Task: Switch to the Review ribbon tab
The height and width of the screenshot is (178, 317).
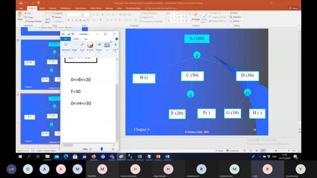Action: (x=109, y=8)
